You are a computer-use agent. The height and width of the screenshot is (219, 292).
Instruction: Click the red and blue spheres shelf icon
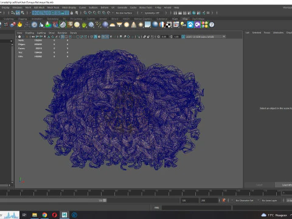(x=13, y=25)
